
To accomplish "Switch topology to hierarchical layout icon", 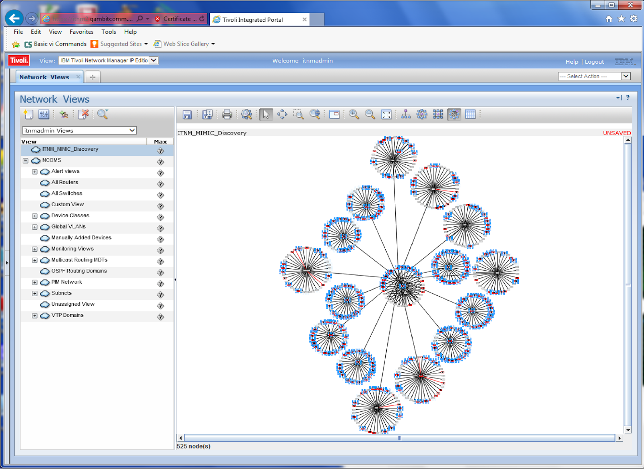I will pyautogui.click(x=406, y=114).
